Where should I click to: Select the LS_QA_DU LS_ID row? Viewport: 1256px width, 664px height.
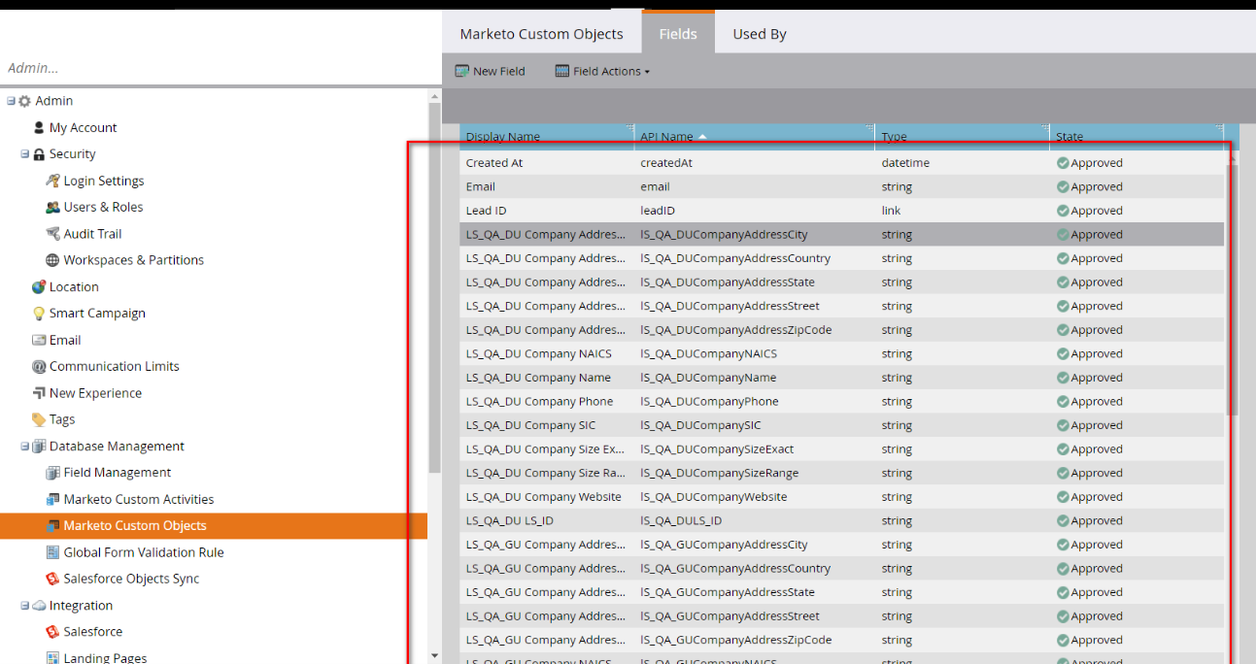coord(841,521)
